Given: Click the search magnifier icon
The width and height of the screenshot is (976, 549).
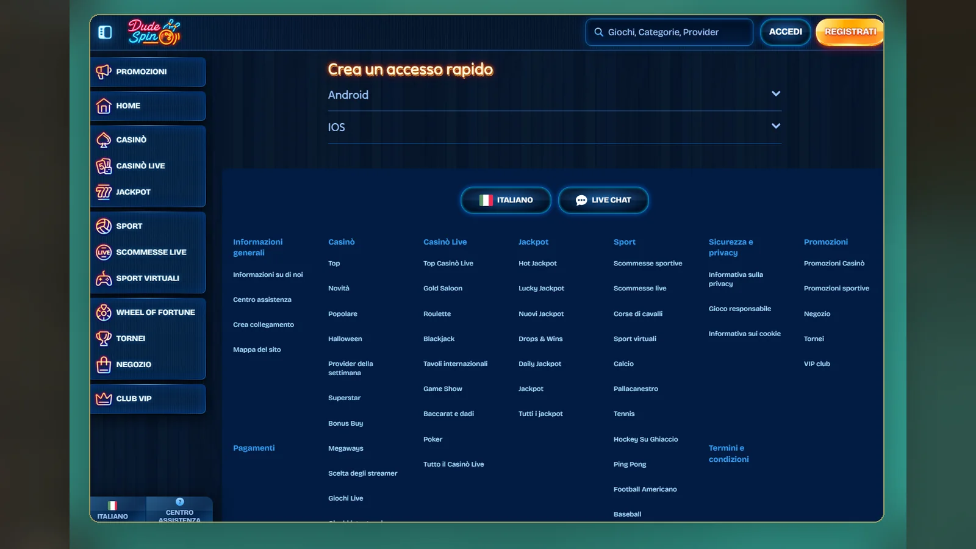Looking at the screenshot, I should tap(599, 32).
